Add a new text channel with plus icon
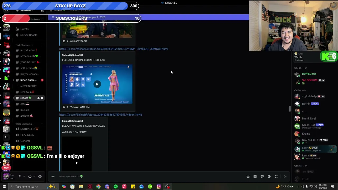The height and width of the screenshot is (190, 338). click(x=42, y=45)
